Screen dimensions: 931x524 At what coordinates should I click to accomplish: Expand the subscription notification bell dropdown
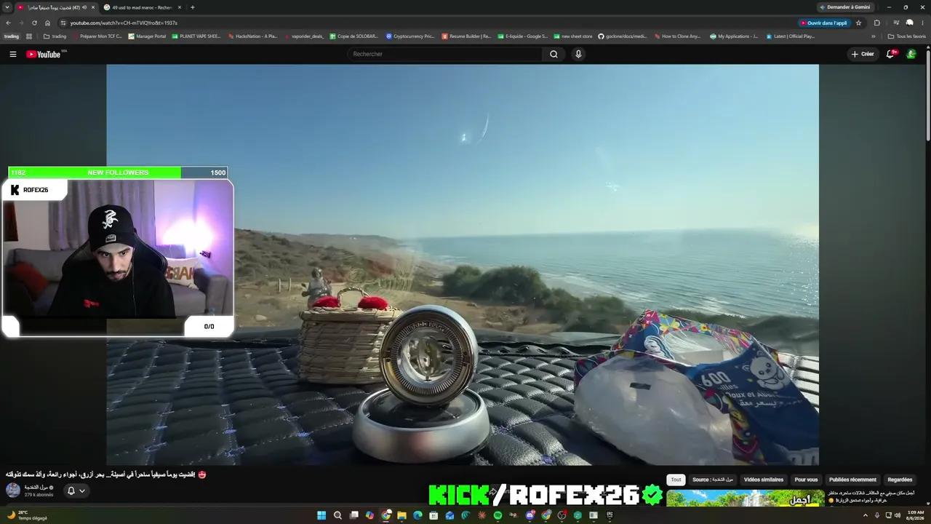[x=76, y=491]
